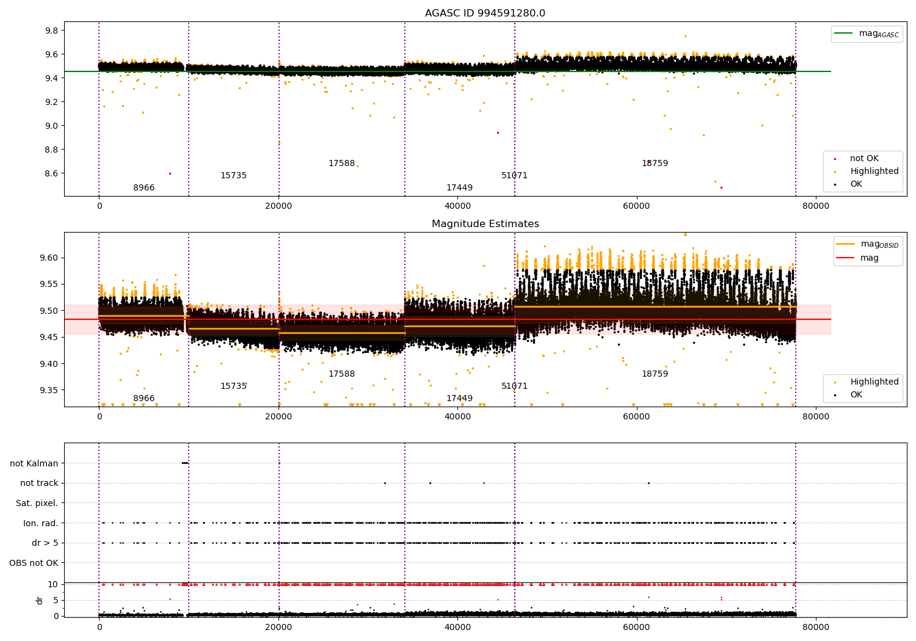
Task: Click 'OK' legend entry in Magnitude Estimates plot
Action: tap(849, 395)
